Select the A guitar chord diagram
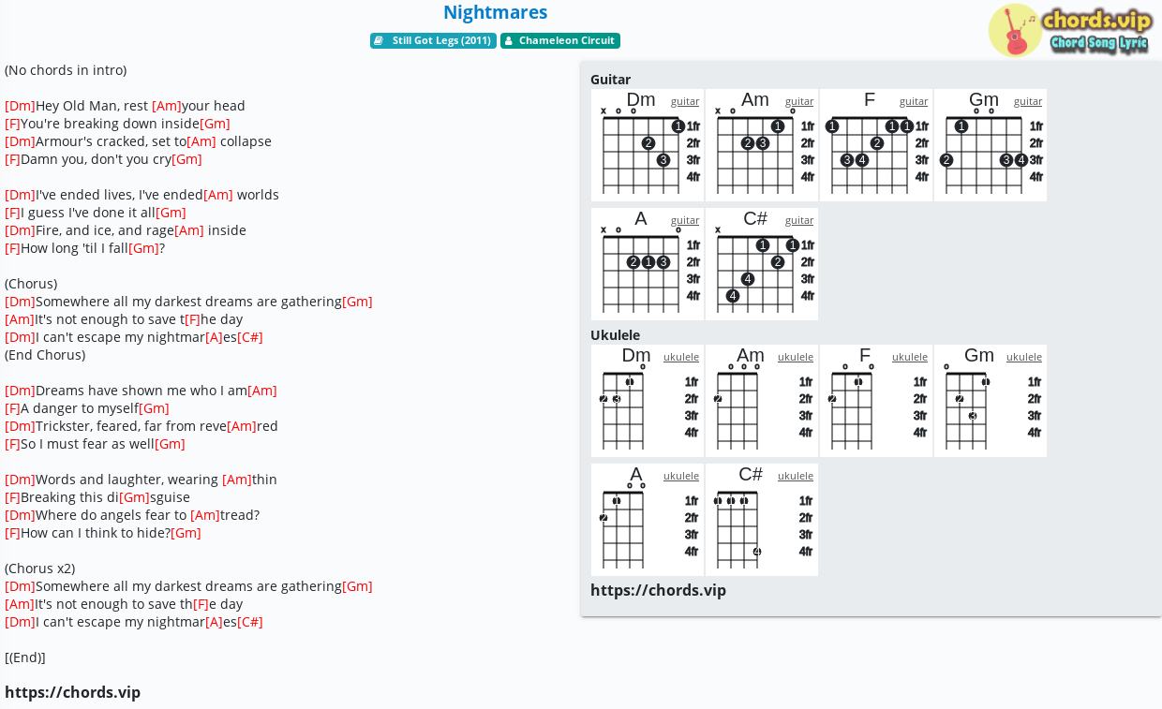This screenshot has width=1162, height=709. point(648,264)
